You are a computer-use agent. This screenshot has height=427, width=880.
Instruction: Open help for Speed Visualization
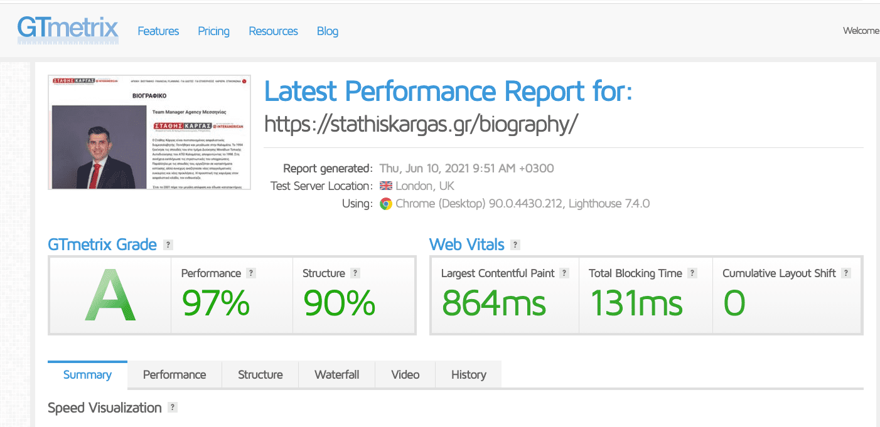pyautogui.click(x=173, y=408)
